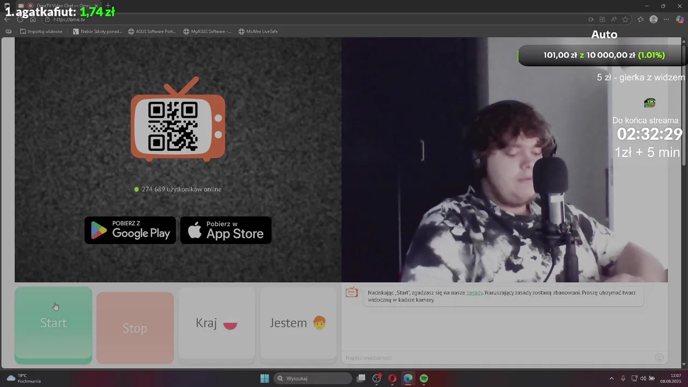
Task: Go to browser Home icon
Action: click(x=33, y=19)
